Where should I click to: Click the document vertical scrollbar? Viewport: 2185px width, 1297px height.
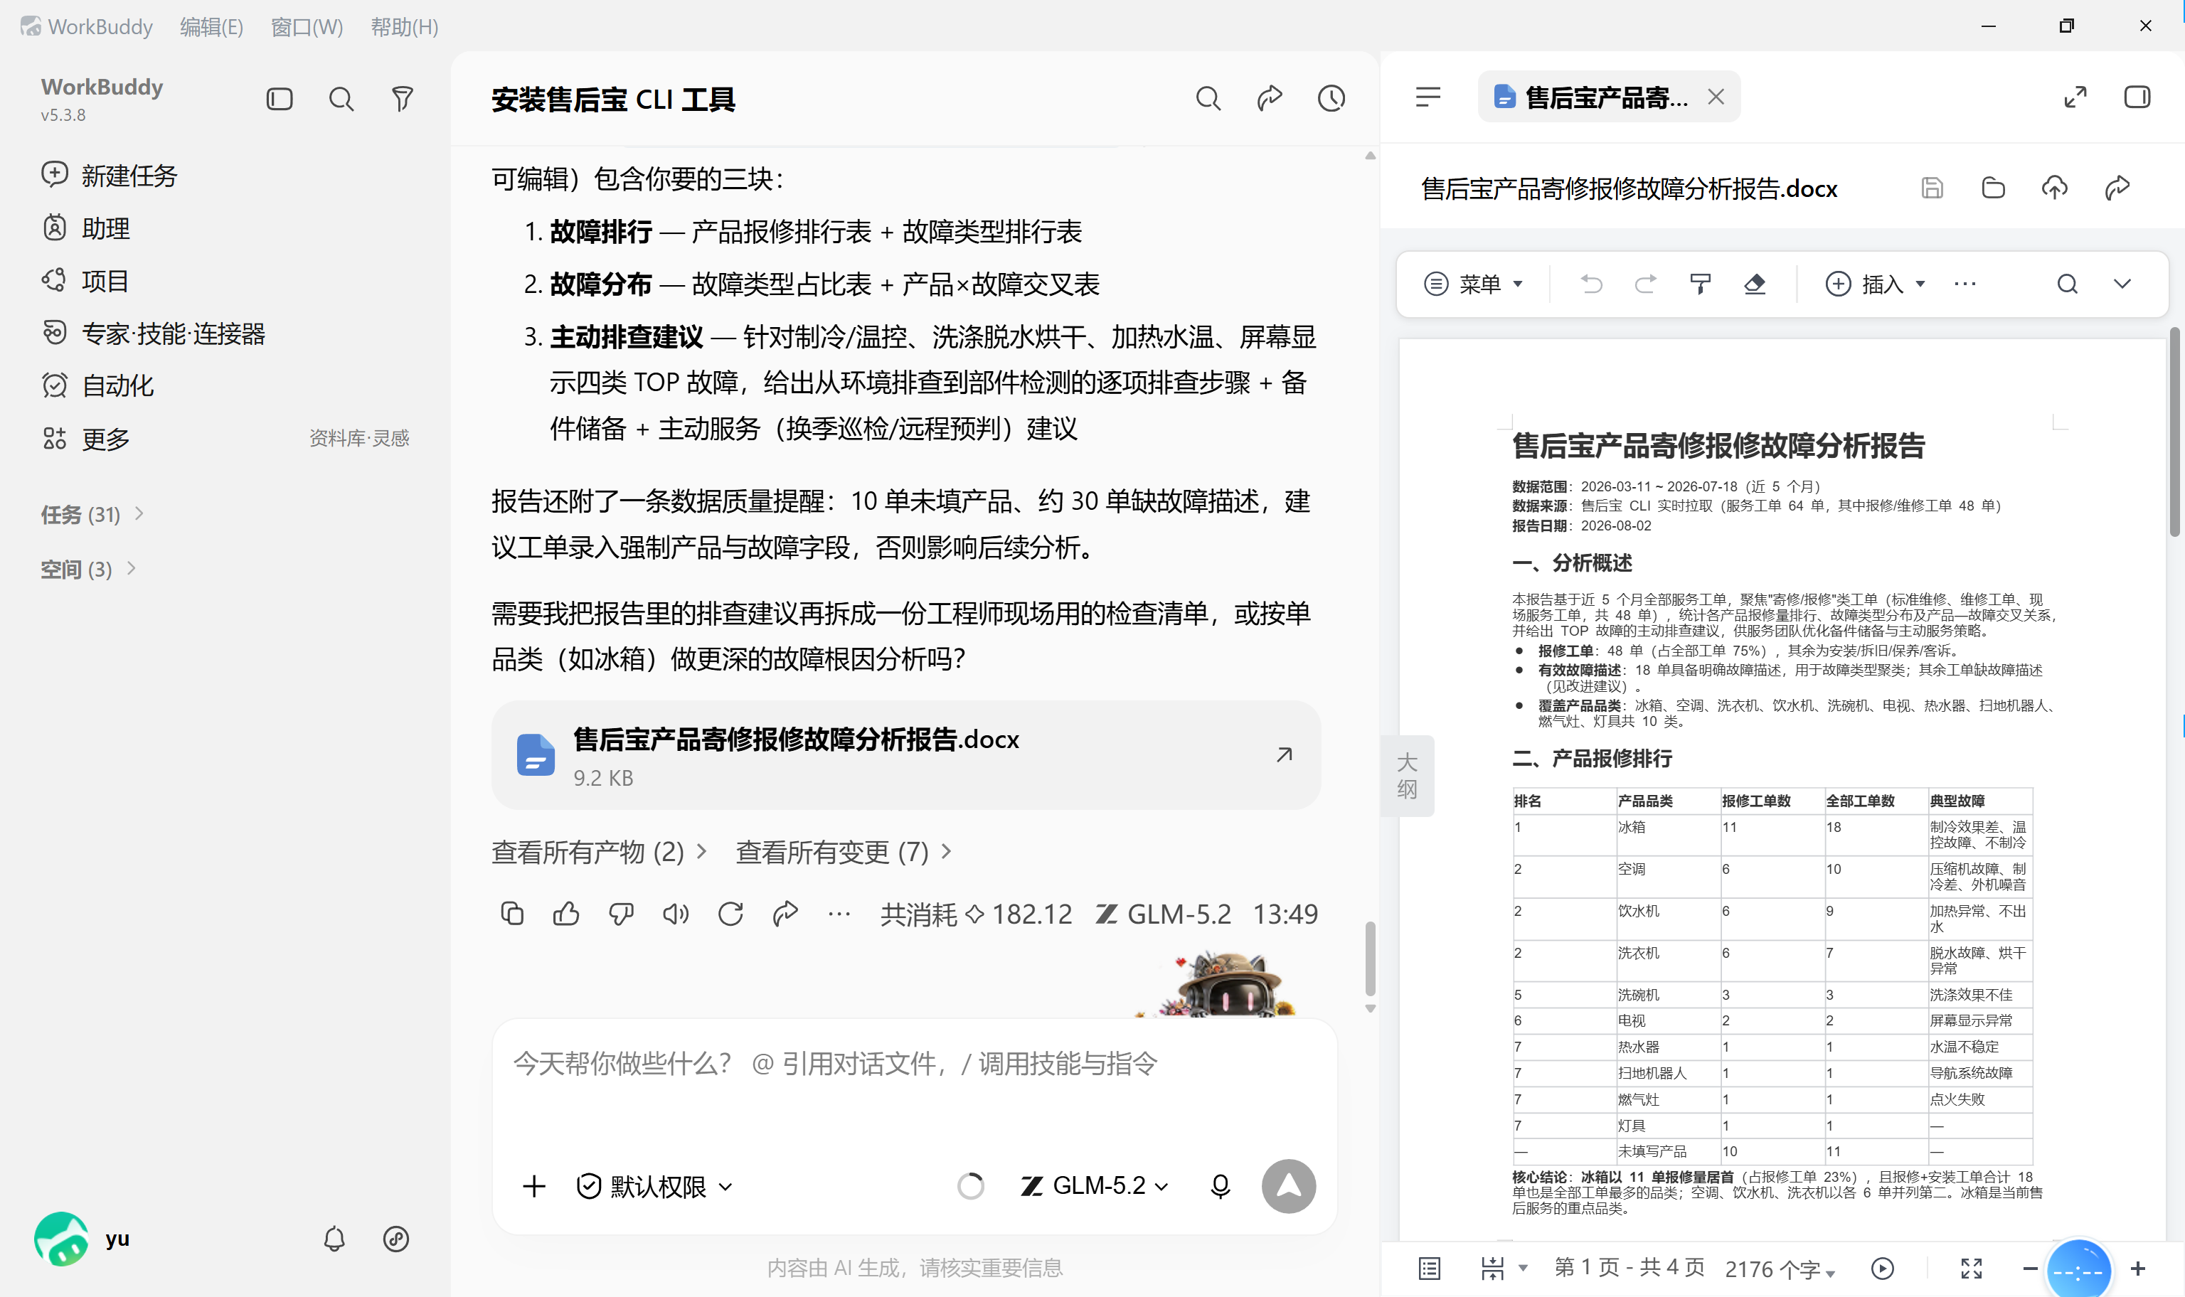click(2174, 432)
